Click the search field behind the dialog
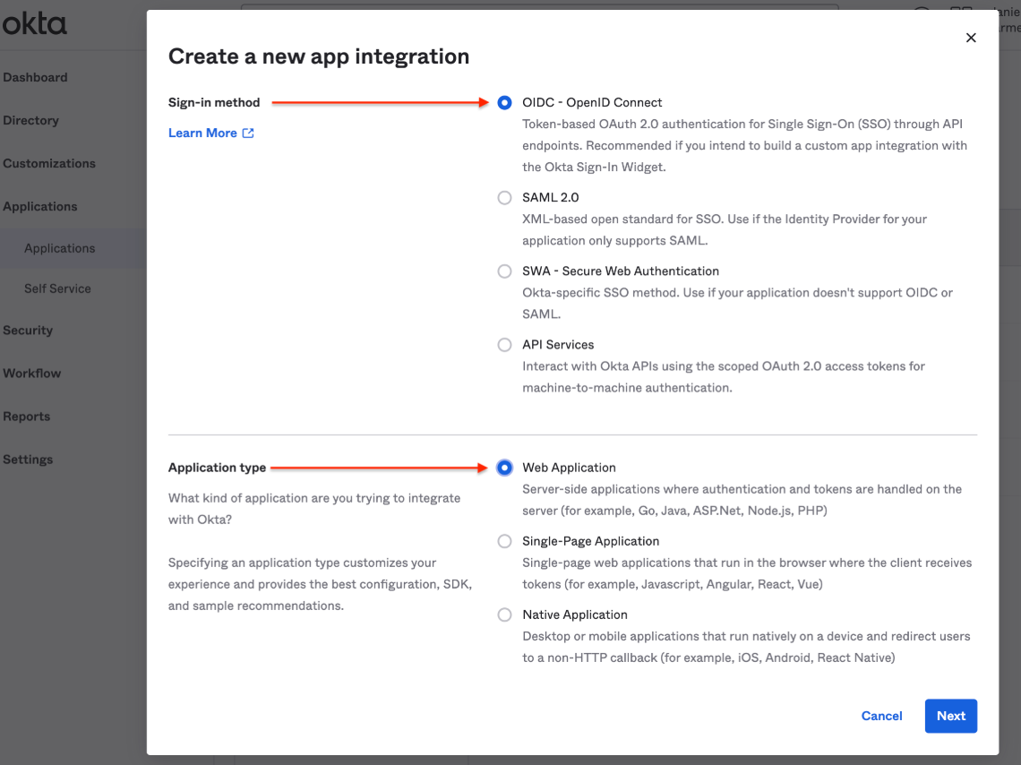Viewport: 1021px width, 765px height. [539, 6]
